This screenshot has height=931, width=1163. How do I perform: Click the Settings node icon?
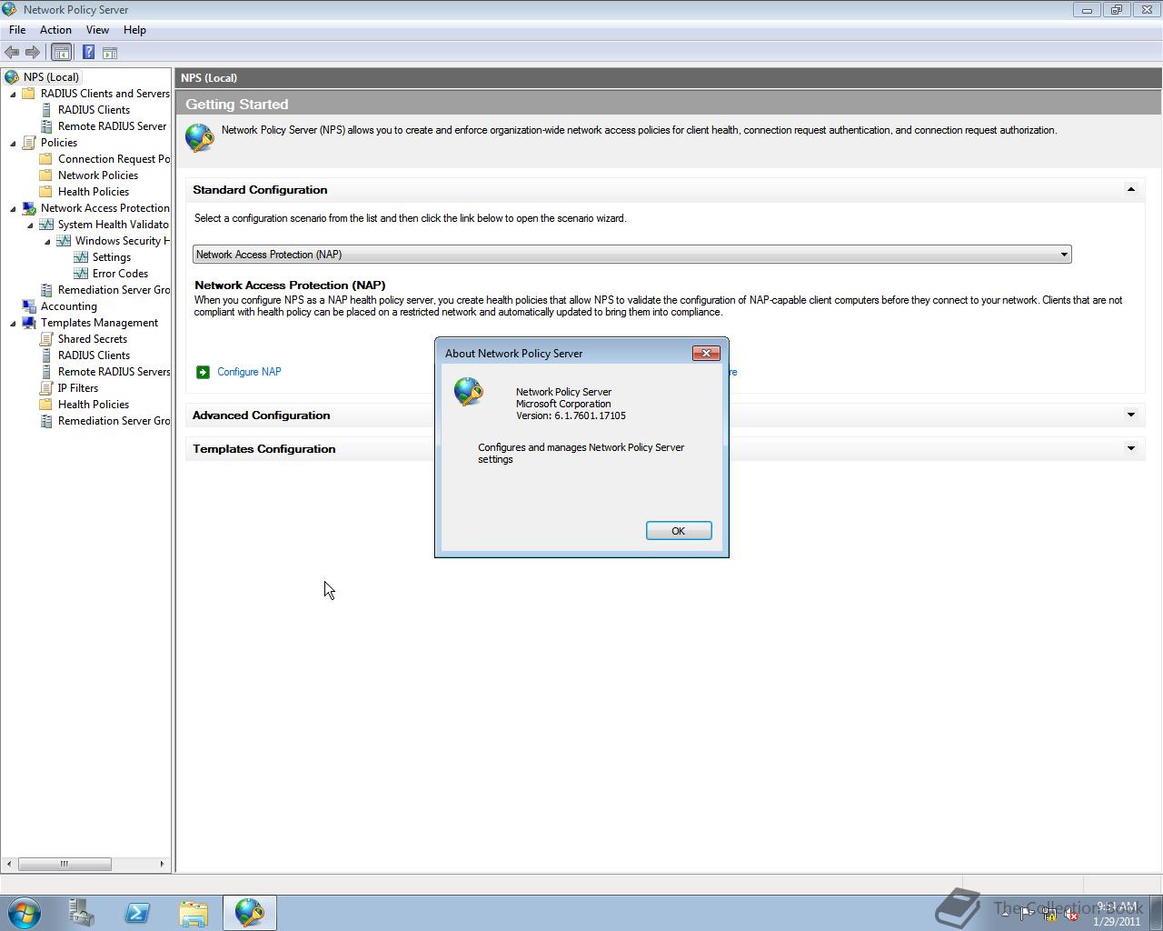pyautogui.click(x=81, y=257)
